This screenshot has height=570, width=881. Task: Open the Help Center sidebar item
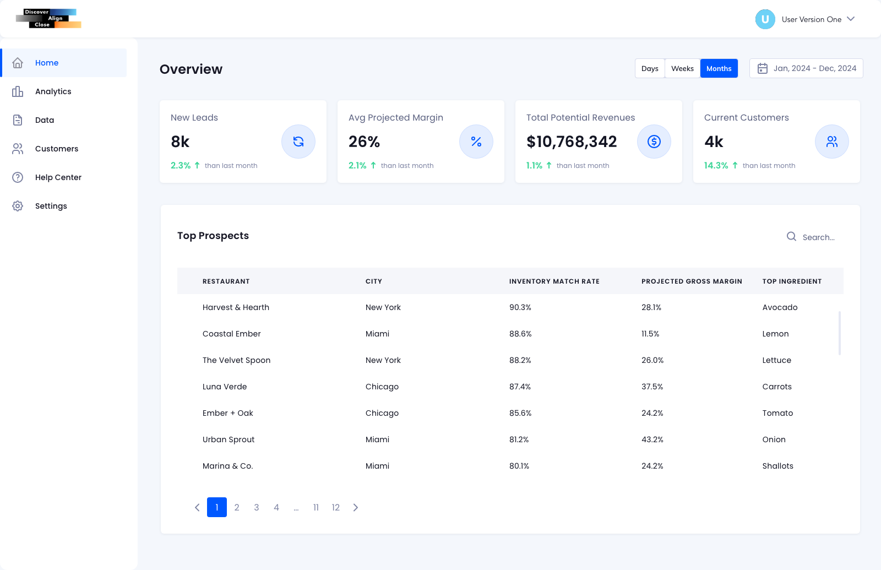tap(58, 177)
